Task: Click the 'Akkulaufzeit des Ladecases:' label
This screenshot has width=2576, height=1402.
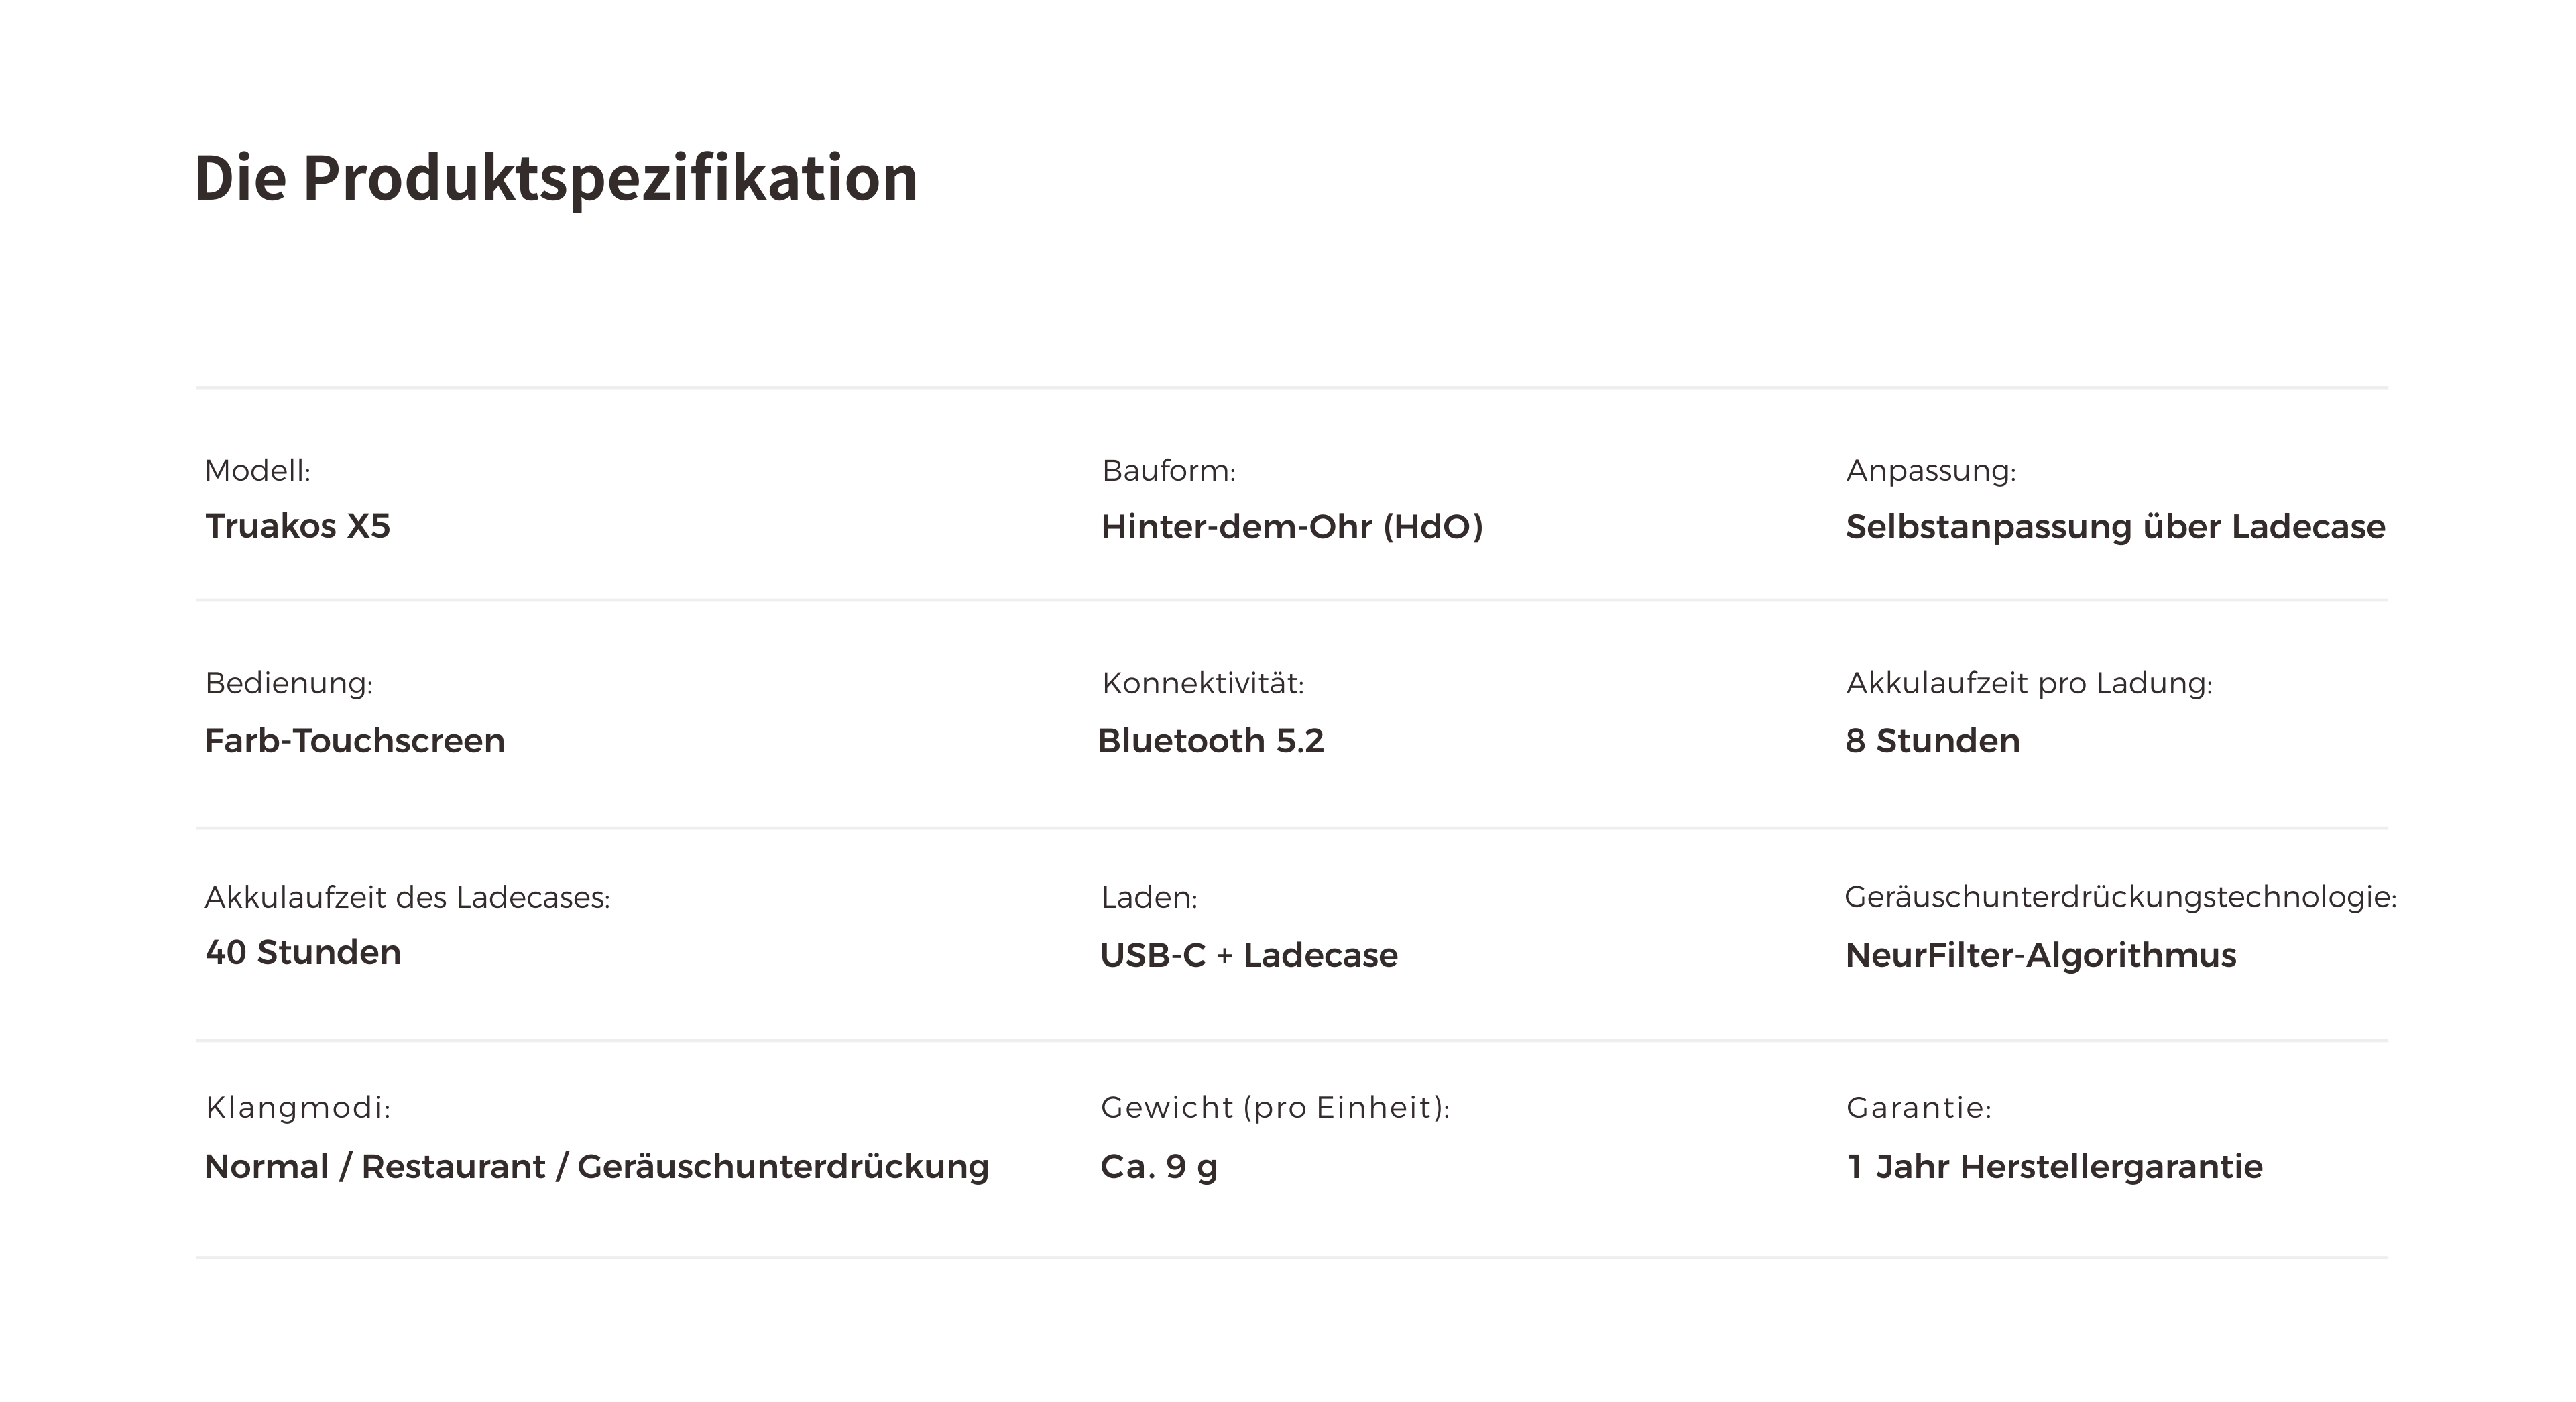Action: pyautogui.click(x=407, y=898)
